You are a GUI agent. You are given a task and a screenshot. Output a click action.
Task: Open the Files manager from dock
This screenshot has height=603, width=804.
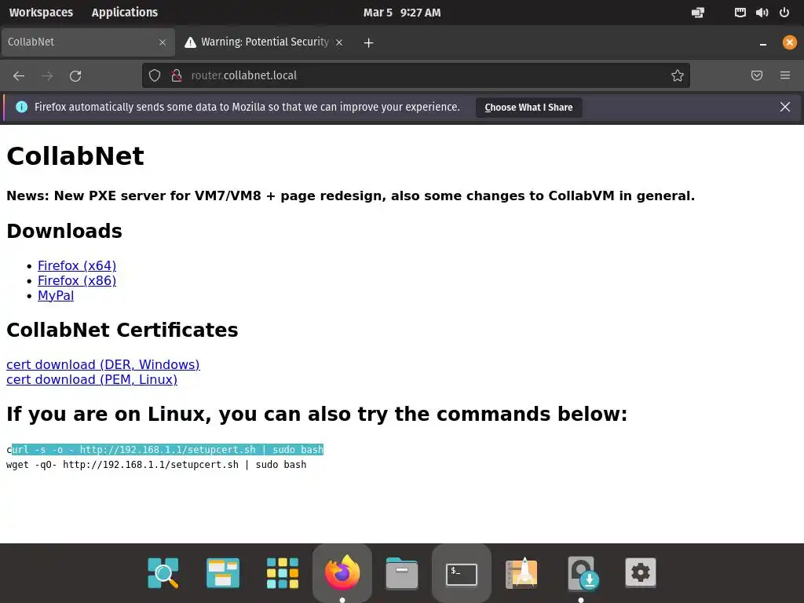pos(402,572)
